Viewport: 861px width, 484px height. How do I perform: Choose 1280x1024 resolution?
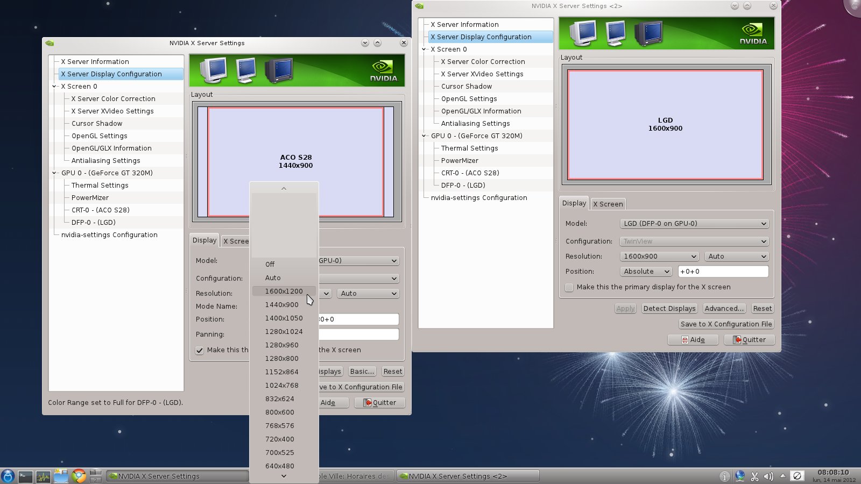pyautogui.click(x=284, y=332)
